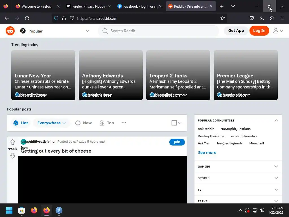Click the Firefox forward arrow
The image size is (289, 217).
coord(17,18)
